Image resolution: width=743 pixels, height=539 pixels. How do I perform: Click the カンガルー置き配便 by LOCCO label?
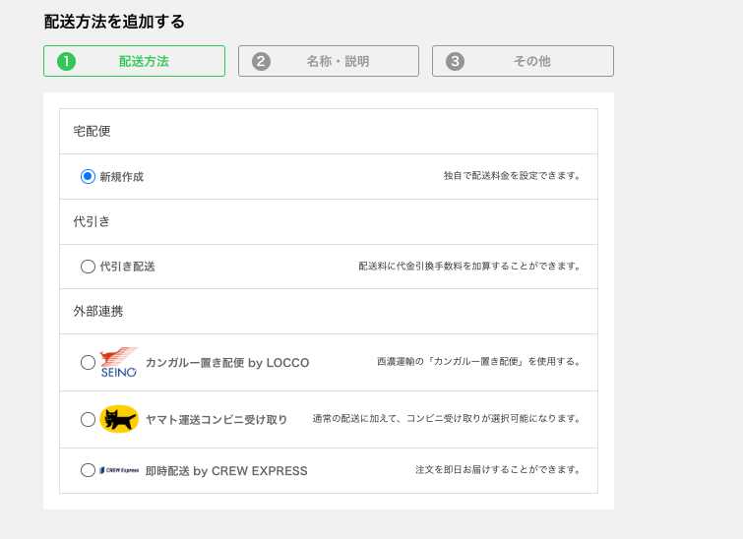point(227,363)
